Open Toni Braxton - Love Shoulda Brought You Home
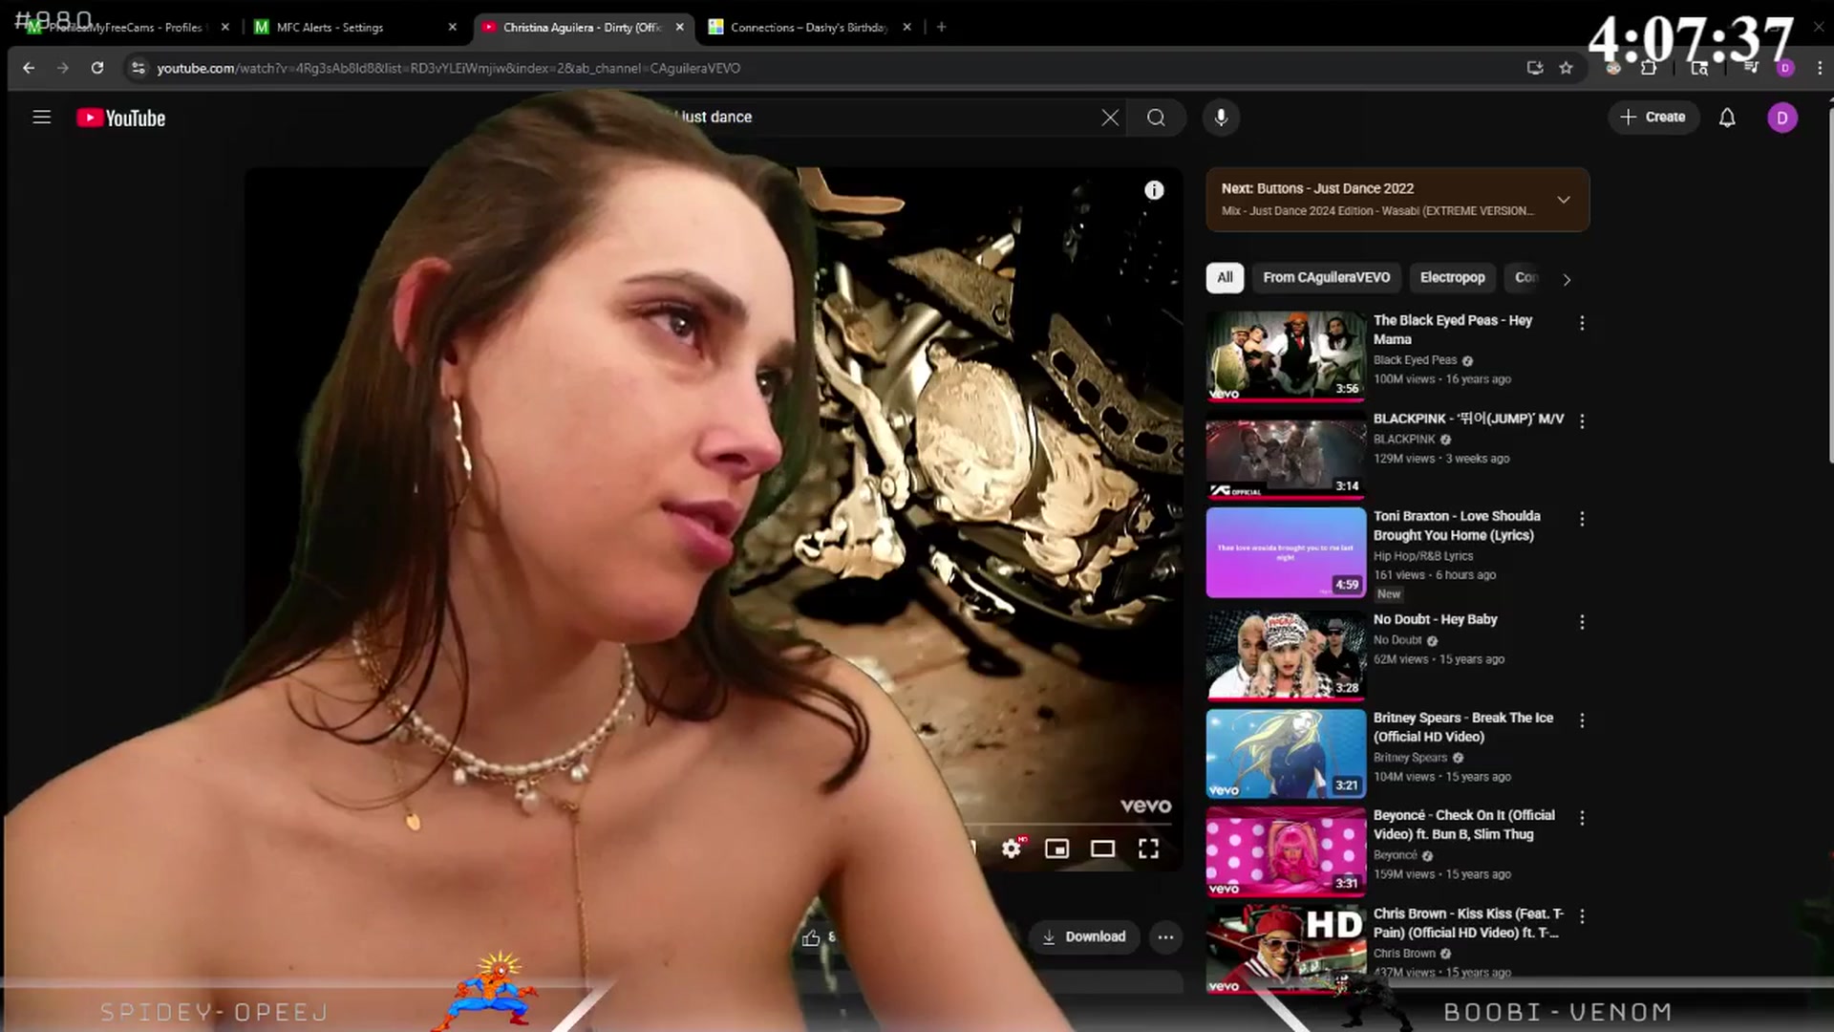The image size is (1834, 1032). point(1457,526)
